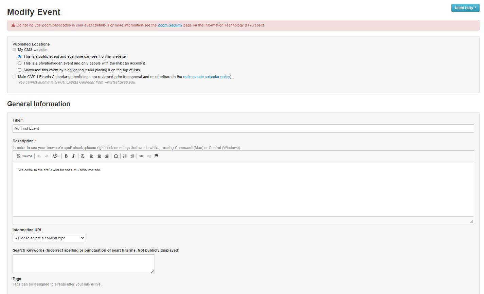Apply bold formatting in the description editor
The width and height of the screenshot is (484, 294).
click(66, 156)
